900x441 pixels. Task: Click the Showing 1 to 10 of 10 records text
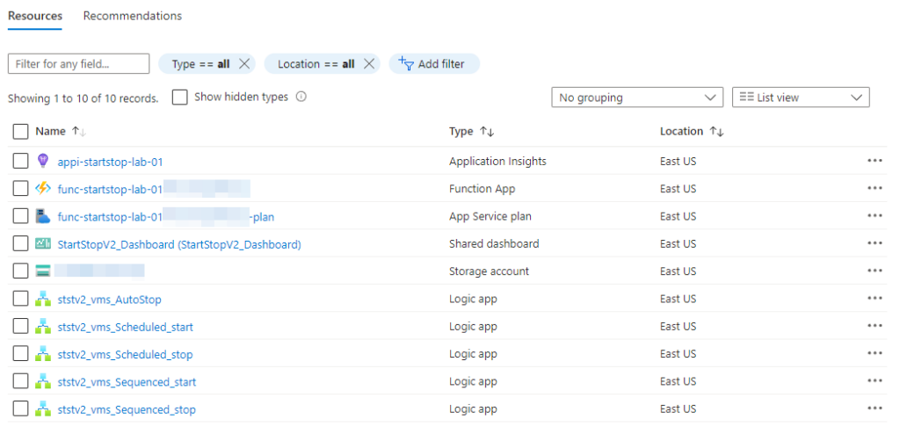coord(83,98)
